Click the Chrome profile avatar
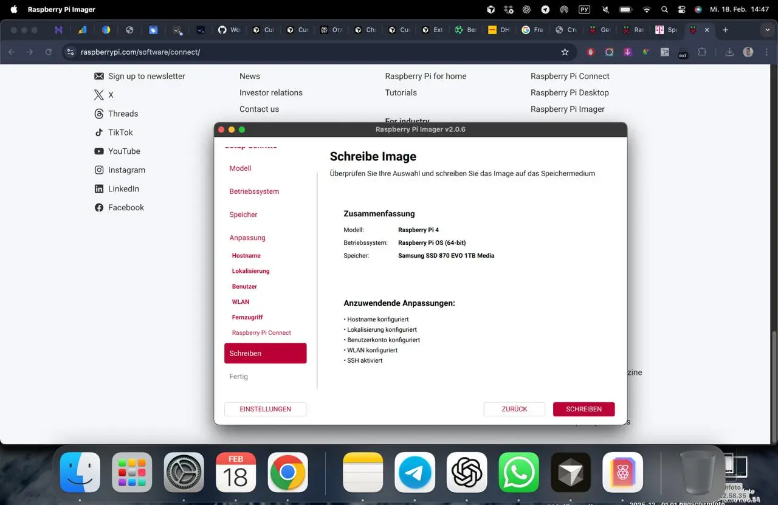The width and height of the screenshot is (778, 505). 748,52
